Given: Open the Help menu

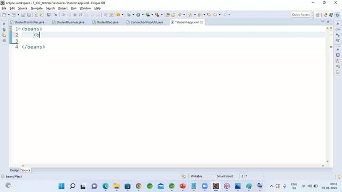Looking at the screenshot, I should [97, 9].
